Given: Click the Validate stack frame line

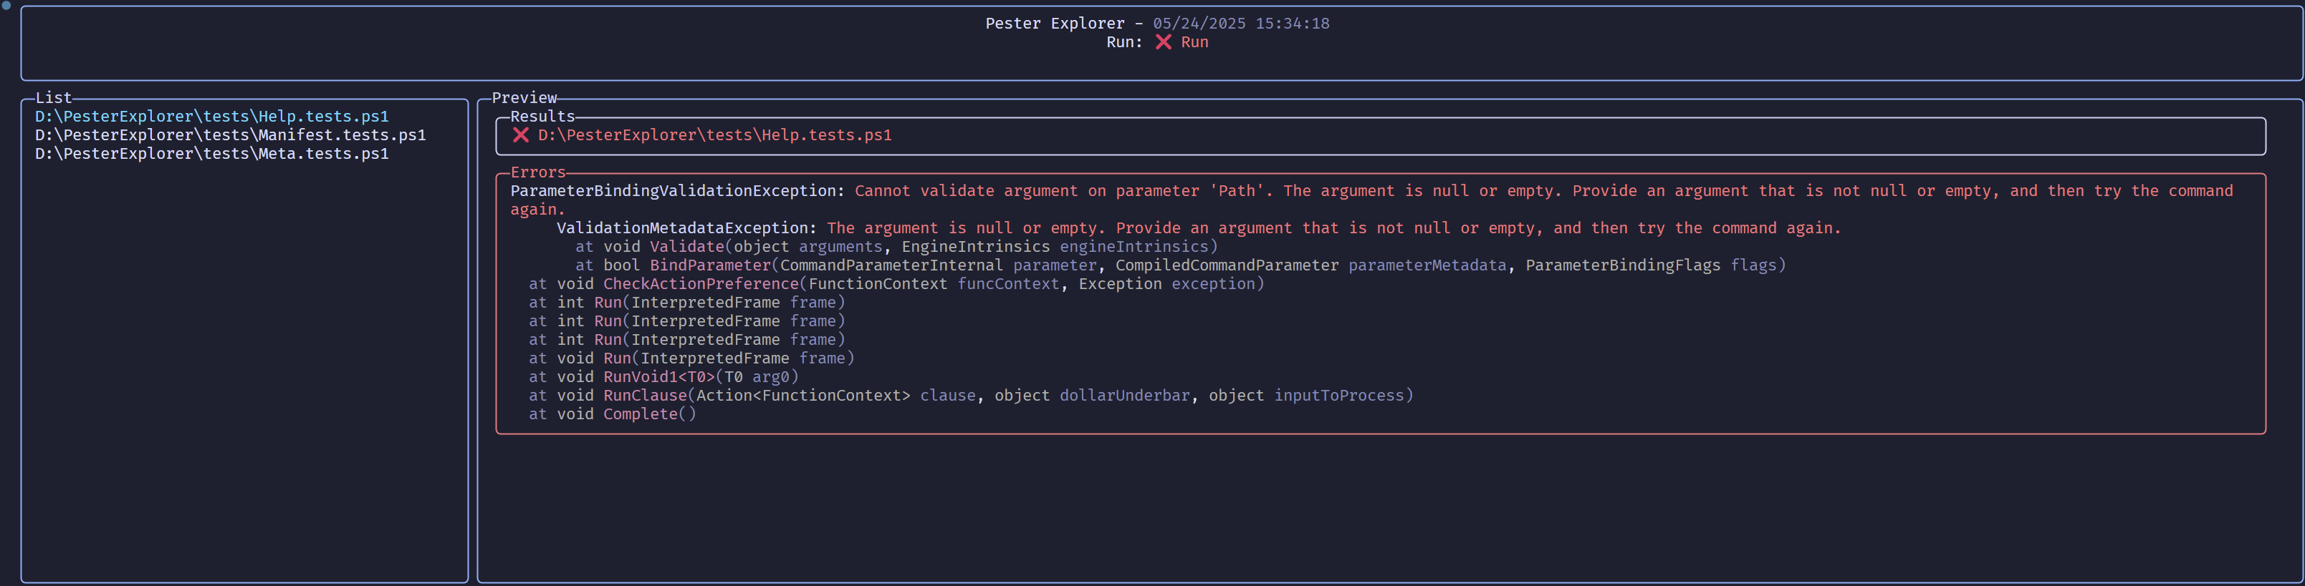Looking at the screenshot, I should pos(896,247).
